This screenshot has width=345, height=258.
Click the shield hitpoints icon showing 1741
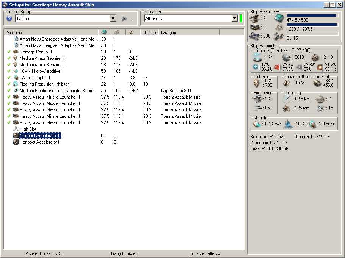pyautogui.click(x=258, y=58)
